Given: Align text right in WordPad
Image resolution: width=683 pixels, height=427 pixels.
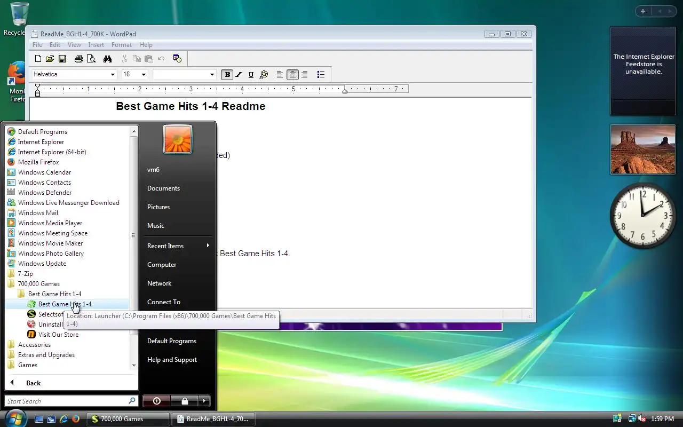Looking at the screenshot, I should coord(305,75).
